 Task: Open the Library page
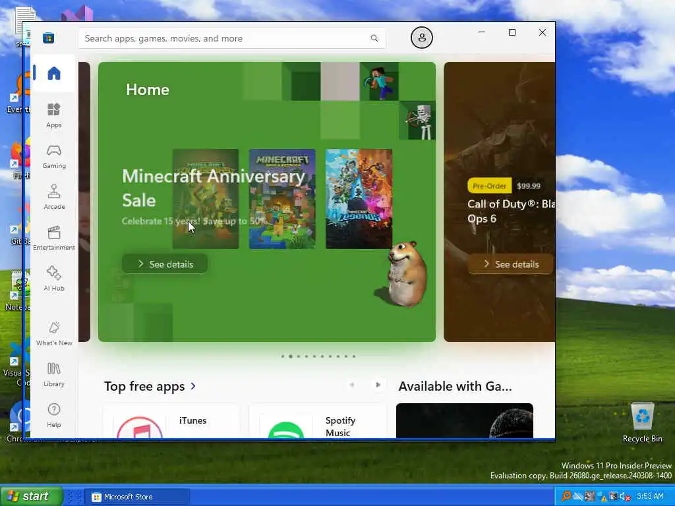[54, 374]
